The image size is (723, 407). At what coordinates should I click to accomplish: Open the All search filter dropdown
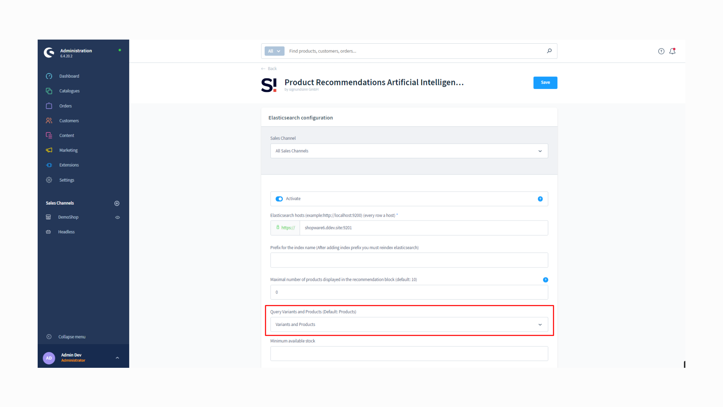click(274, 51)
